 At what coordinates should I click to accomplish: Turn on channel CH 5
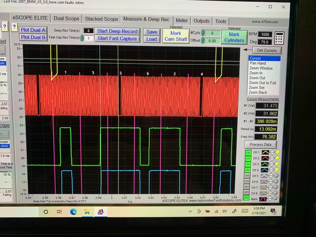[x=248, y=176]
